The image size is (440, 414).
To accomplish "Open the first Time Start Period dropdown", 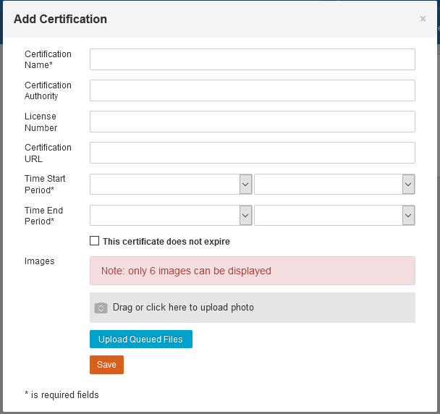I will pos(171,185).
